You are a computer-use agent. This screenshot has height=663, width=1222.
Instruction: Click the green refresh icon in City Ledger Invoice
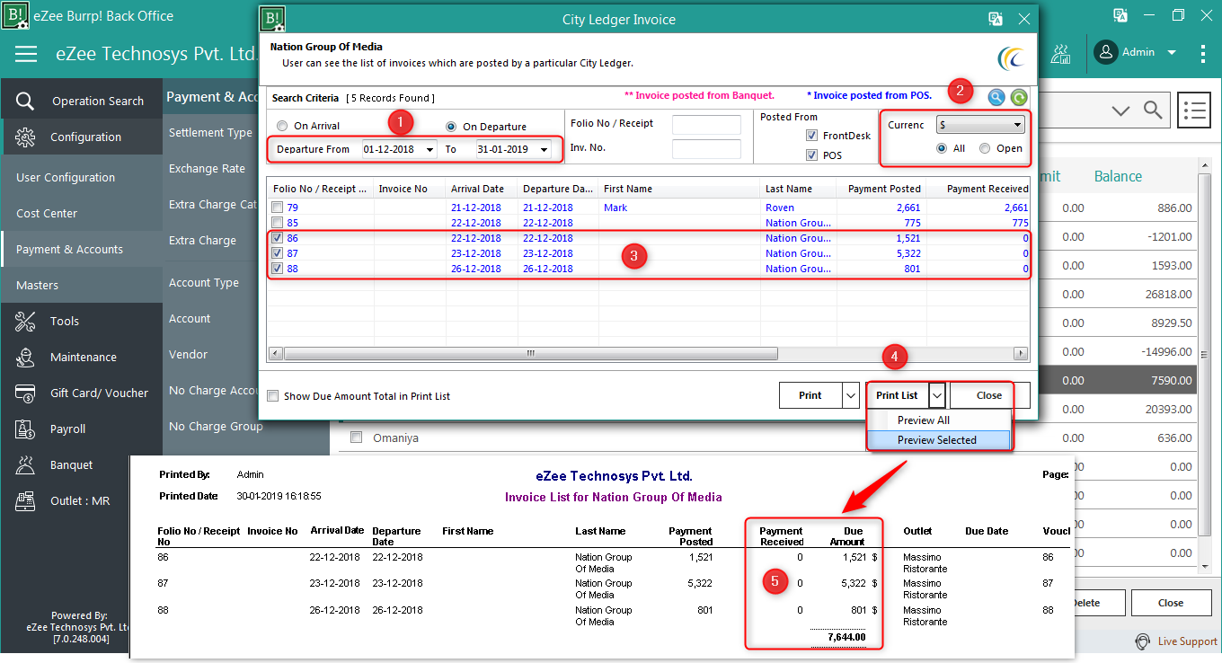(1018, 97)
